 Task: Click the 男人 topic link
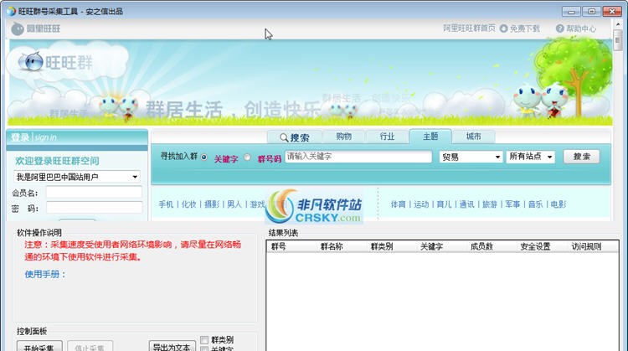234,204
